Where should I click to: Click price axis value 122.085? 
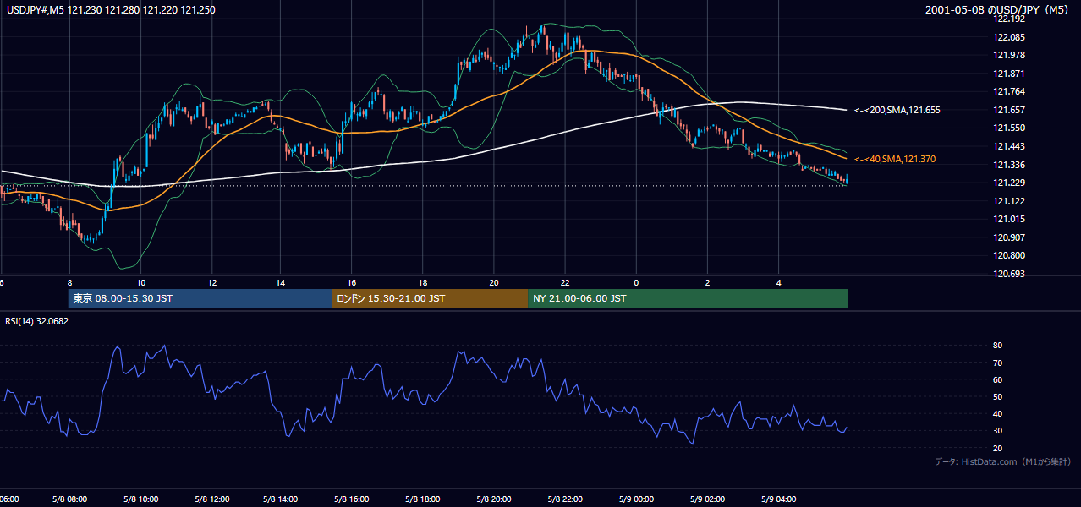click(1011, 37)
